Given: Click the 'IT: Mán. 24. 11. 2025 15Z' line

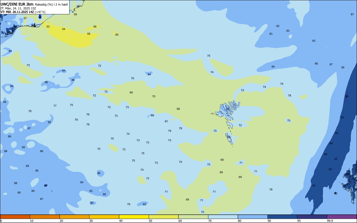Looking at the screenshot, I should pyautogui.click(x=18, y=8).
